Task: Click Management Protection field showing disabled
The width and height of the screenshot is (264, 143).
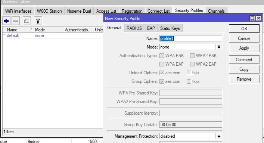Action: coord(187,136)
